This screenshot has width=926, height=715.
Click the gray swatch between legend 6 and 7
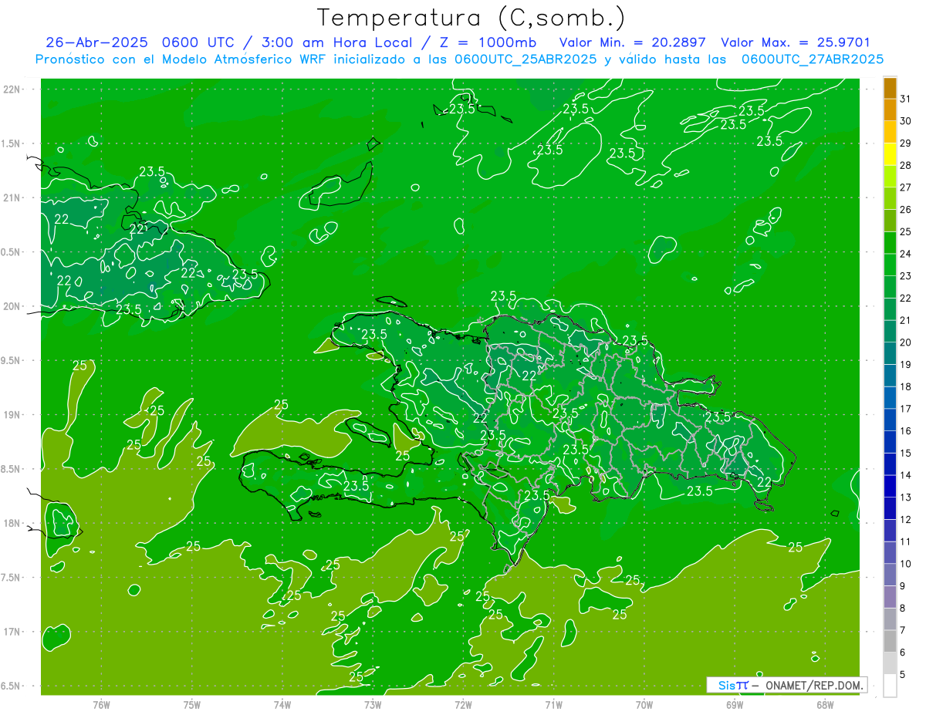click(890, 641)
